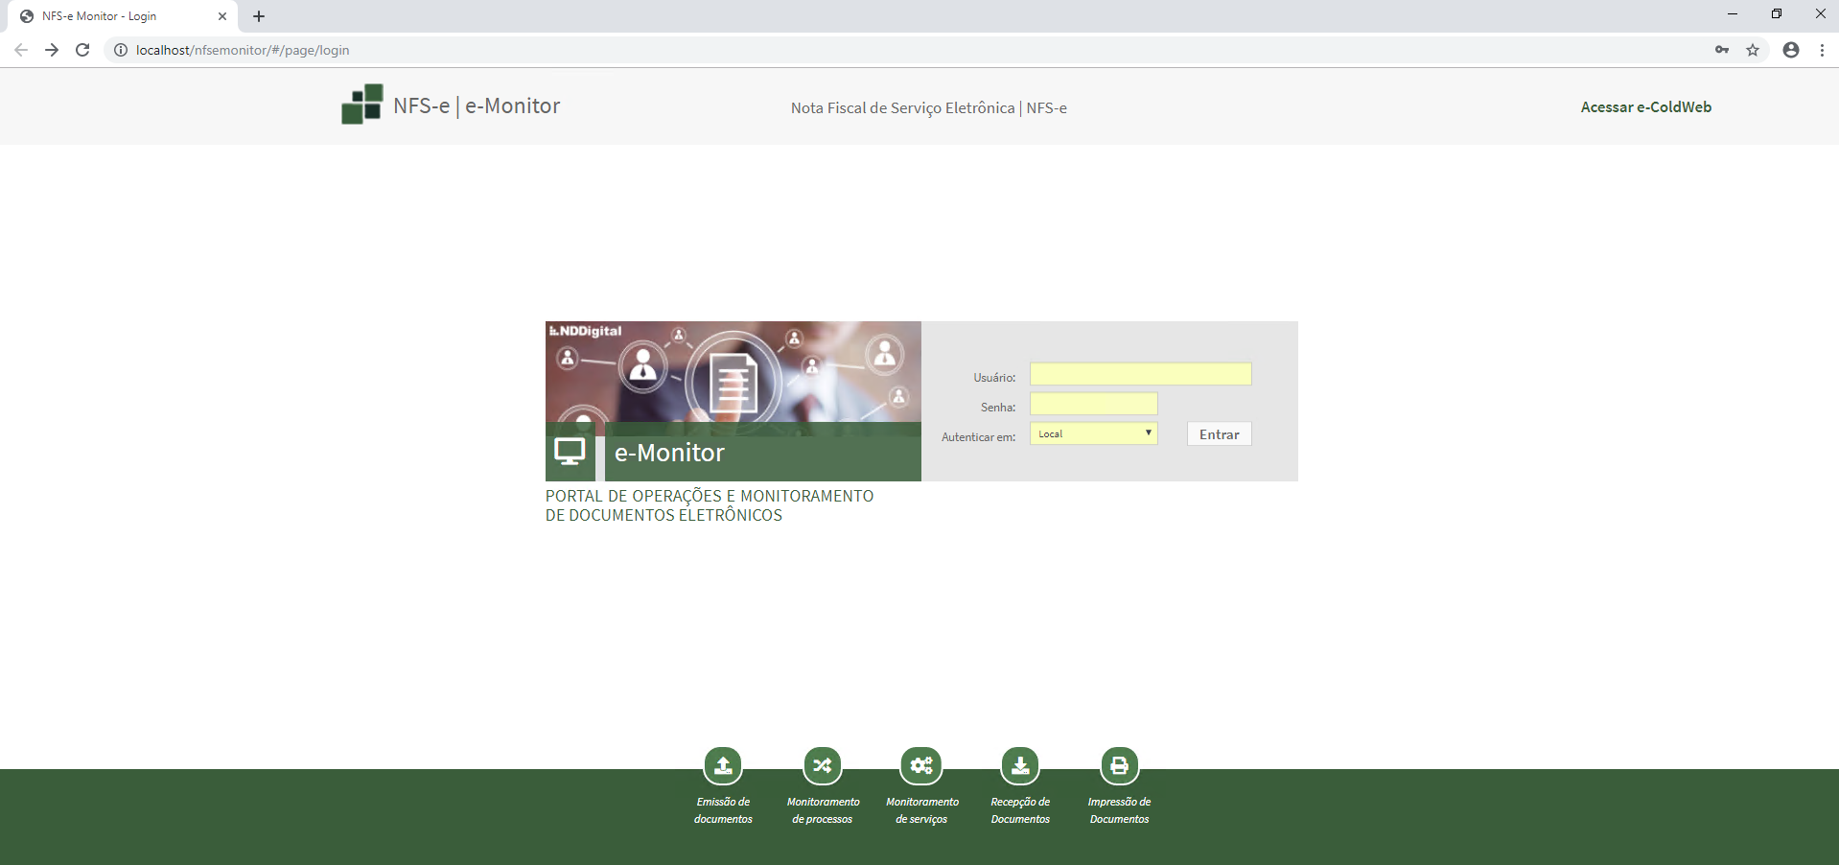
Task: Open Monitoramento de serviços
Action: point(921,764)
